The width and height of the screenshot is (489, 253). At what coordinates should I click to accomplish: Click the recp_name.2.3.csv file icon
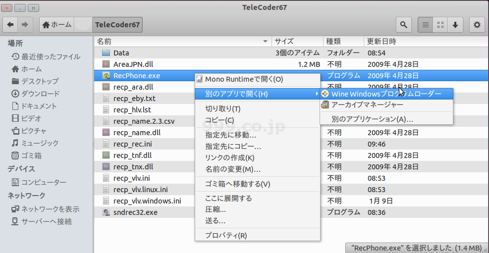click(107, 121)
